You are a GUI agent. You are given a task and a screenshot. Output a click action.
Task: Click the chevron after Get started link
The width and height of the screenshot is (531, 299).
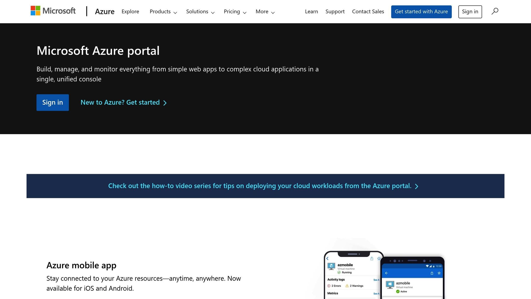(x=165, y=103)
